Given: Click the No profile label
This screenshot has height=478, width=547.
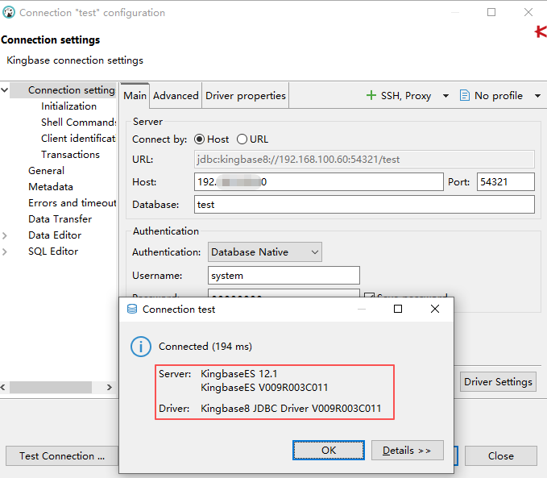Looking at the screenshot, I should 499,96.
